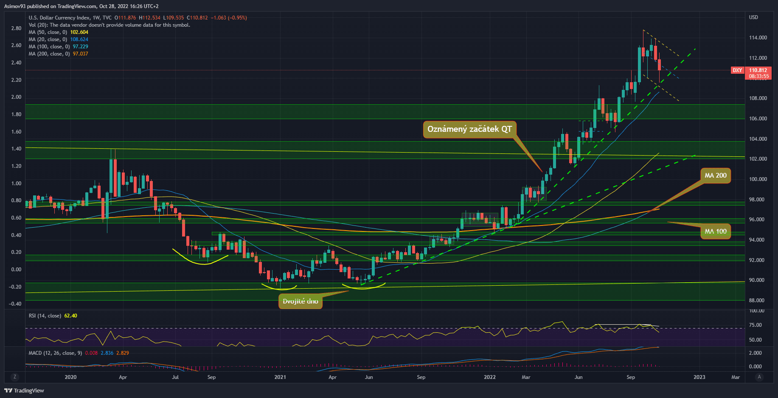Click the TradingView logo
This screenshot has height=398, width=778.
[24, 390]
